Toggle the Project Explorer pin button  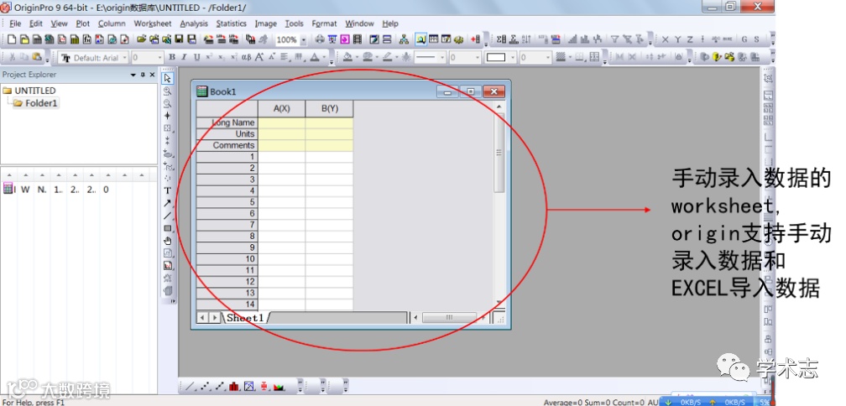coord(143,75)
